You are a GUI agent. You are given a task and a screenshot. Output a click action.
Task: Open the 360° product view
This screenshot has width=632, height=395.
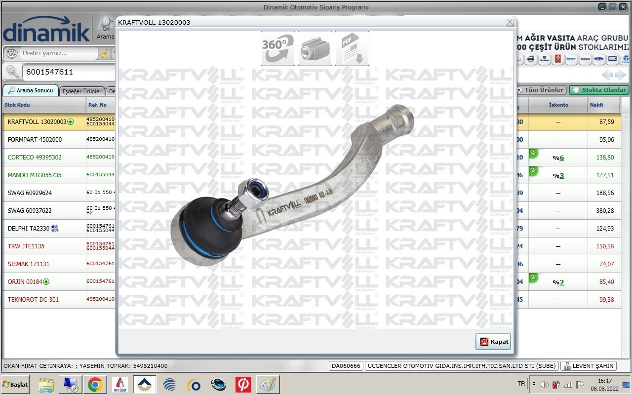tap(278, 48)
